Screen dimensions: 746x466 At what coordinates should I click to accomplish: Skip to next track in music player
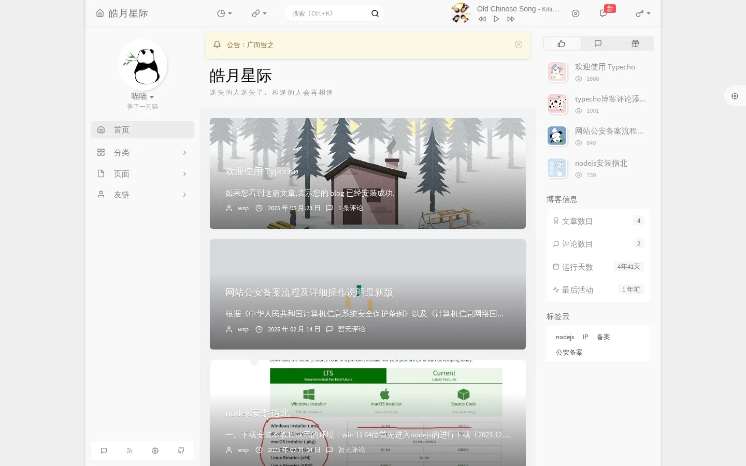point(511,19)
